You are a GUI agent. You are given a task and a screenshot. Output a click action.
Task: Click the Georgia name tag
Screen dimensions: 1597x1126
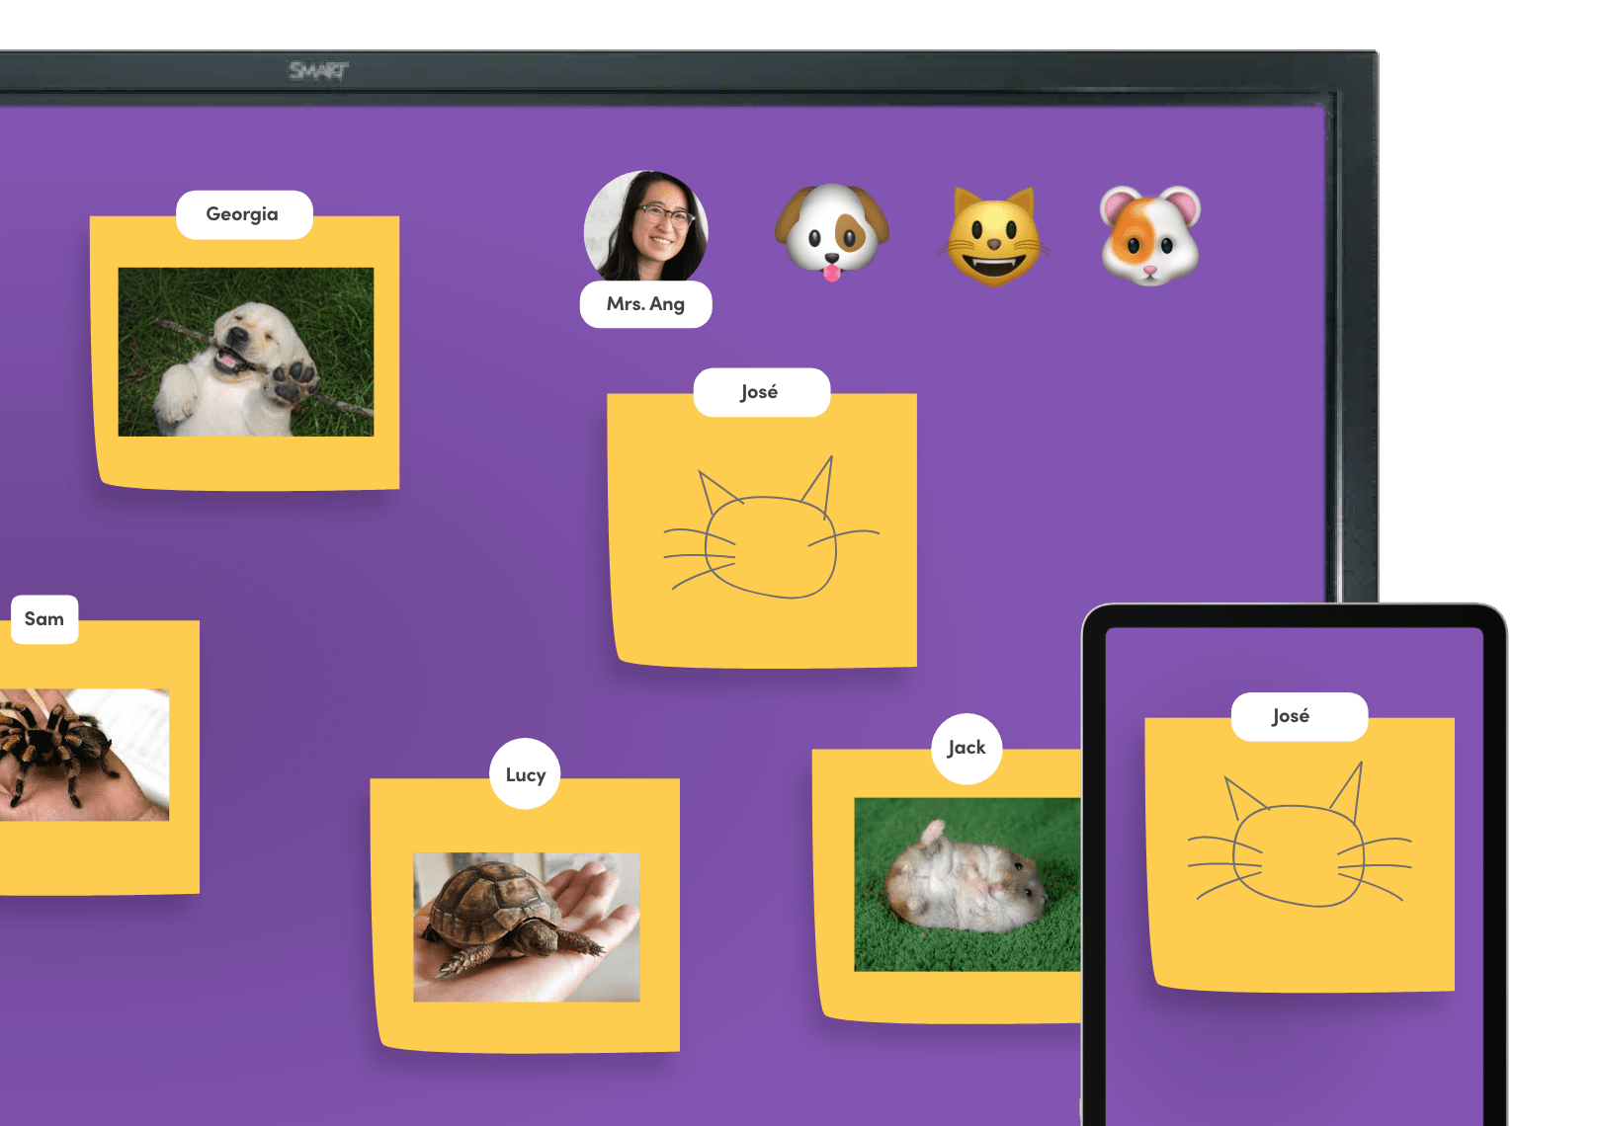click(x=243, y=214)
